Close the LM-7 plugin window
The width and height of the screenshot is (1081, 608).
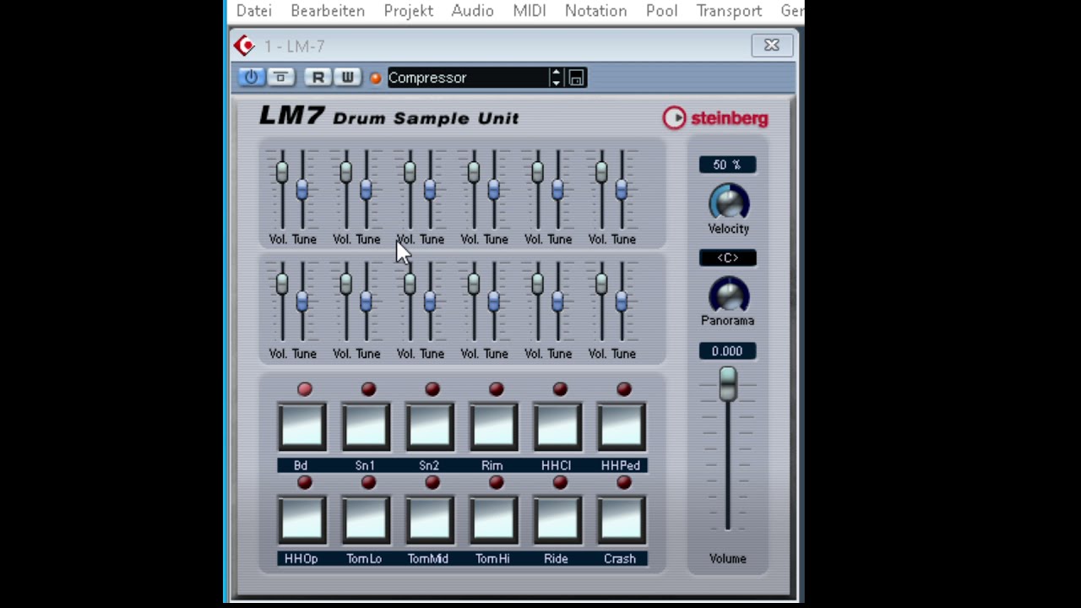click(771, 46)
